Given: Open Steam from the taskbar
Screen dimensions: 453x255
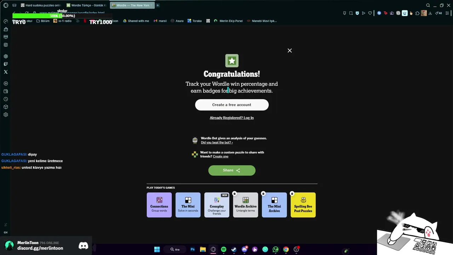Looking at the screenshot, I should [x=234, y=249].
